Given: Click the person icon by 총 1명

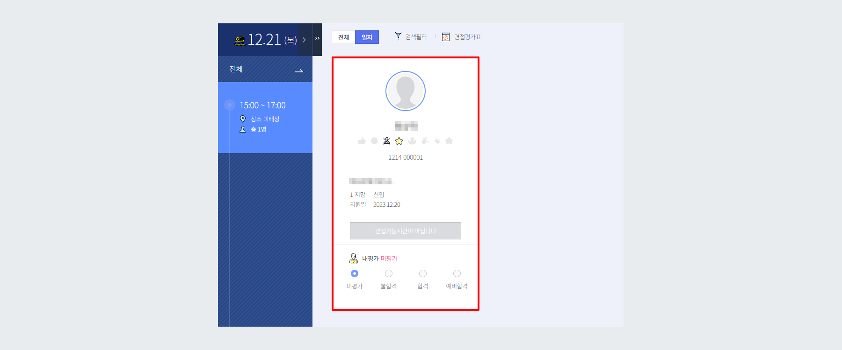Looking at the screenshot, I should point(243,129).
